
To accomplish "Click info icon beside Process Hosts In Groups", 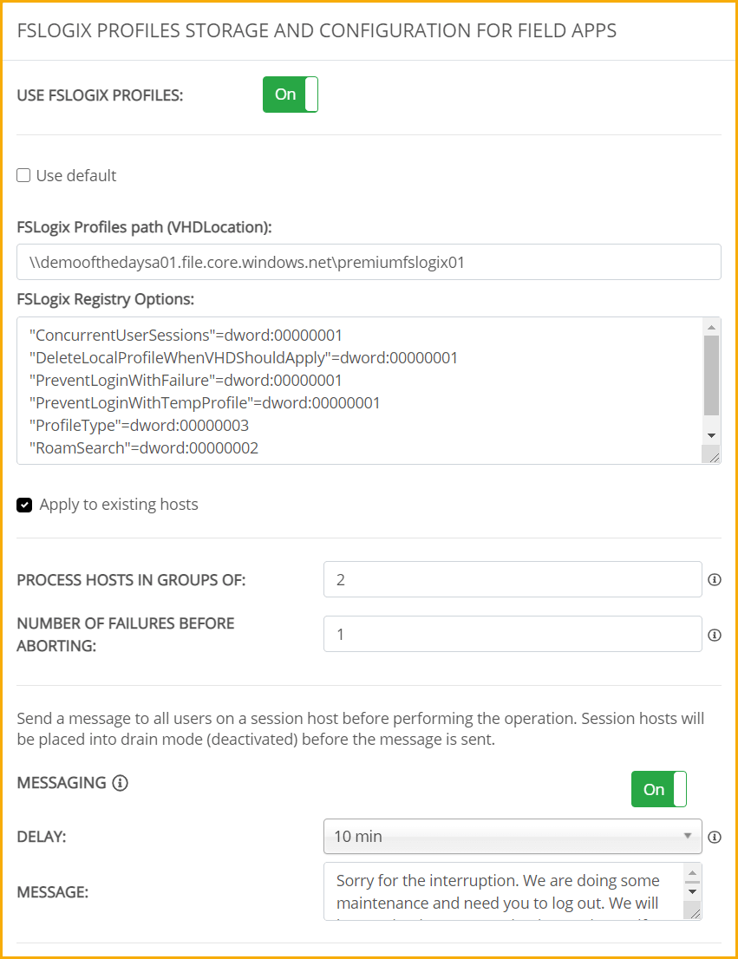I will (x=714, y=580).
